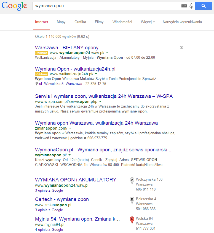Open '4 opinie z Google' under Myjnia 94
The image size is (214, 233).
(49, 230)
